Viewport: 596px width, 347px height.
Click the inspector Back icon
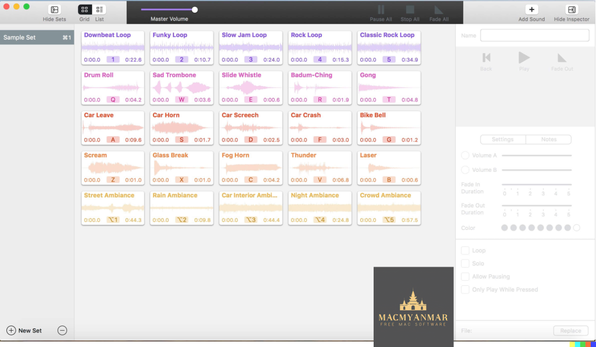(x=486, y=58)
